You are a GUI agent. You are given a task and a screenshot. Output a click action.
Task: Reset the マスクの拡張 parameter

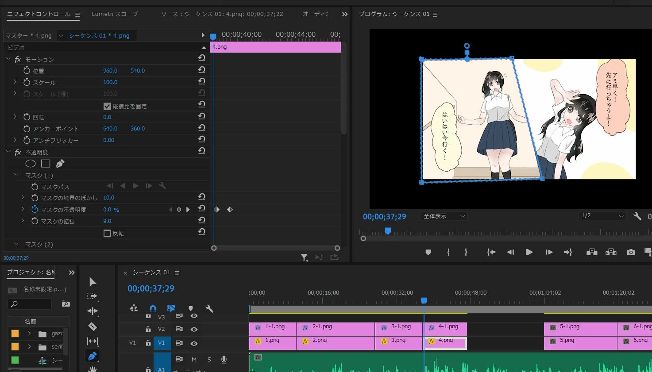(202, 220)
